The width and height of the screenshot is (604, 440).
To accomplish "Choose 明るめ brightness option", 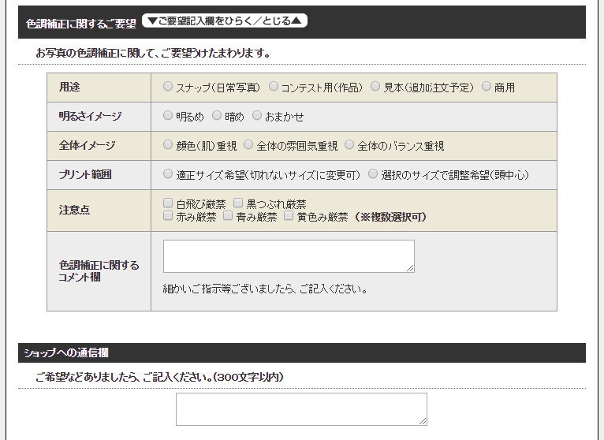I will [x=168, y=115].
